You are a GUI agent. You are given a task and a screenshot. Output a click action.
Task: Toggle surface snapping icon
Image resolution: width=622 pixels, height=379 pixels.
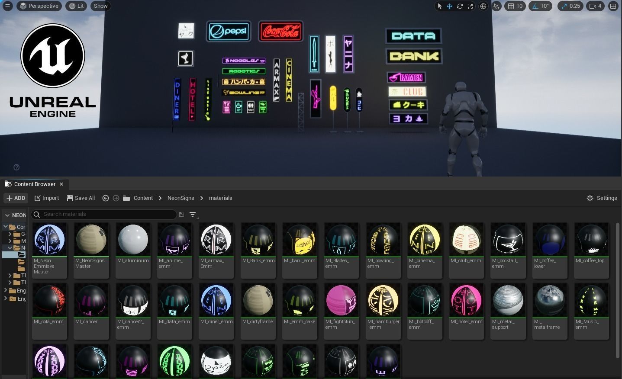click(x=496, y=6)
